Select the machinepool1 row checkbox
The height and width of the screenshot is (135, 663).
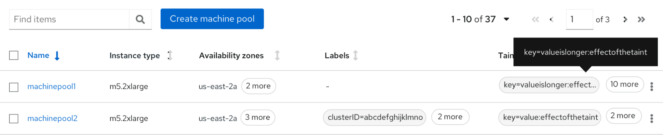(x=14, y=87)
